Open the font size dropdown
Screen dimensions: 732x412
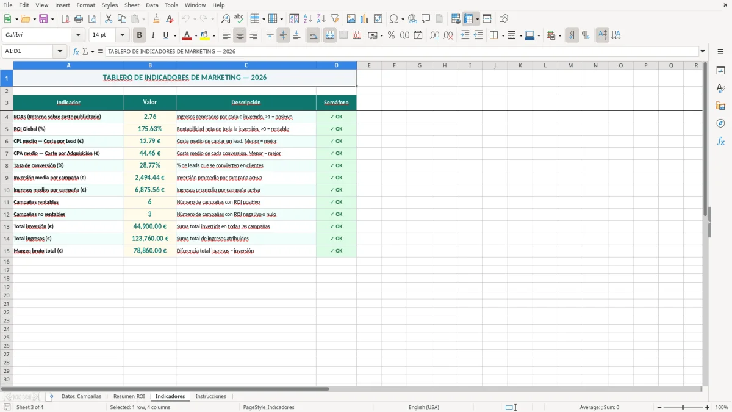coord(123,35)
